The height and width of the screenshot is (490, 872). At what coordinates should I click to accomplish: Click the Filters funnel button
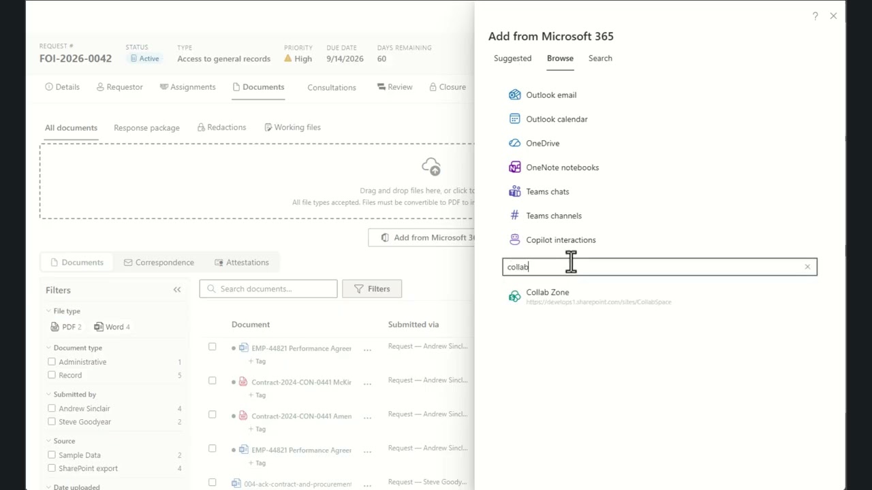point(372,289)
